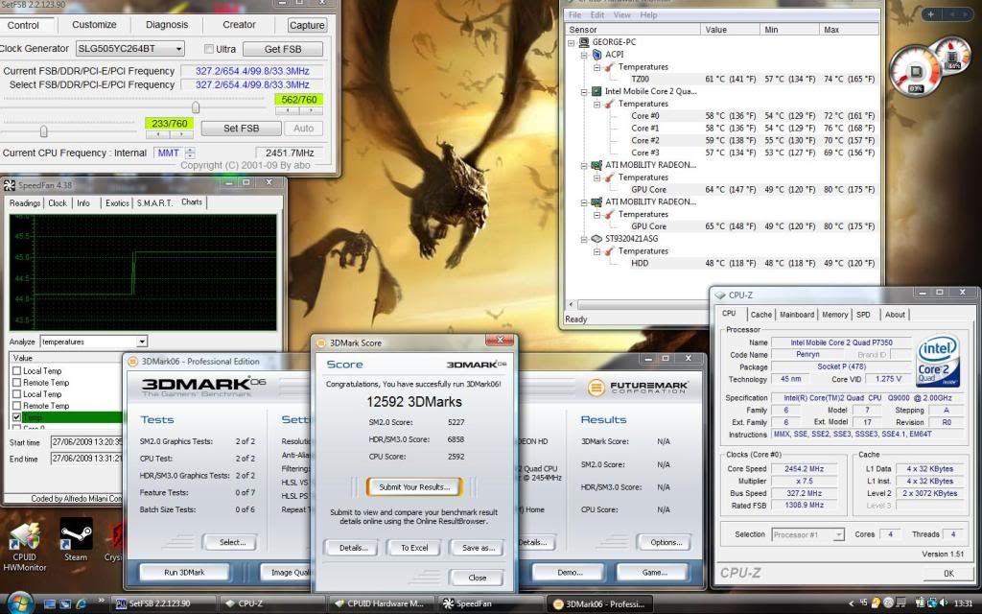Screen dimensions: 982x614
Task: Collapse the GEORGE-PC tree node
Action: 572,42
